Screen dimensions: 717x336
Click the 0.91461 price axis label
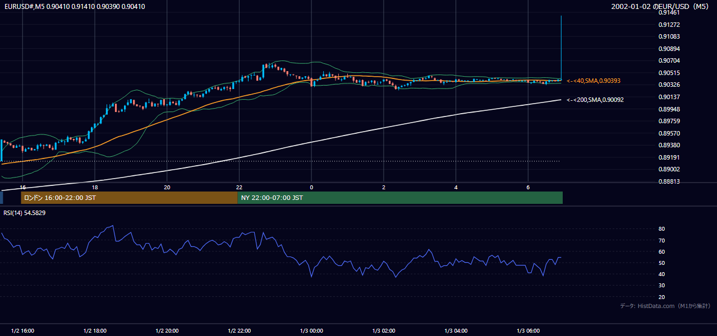pyautogui.click(x=669, y=12)
